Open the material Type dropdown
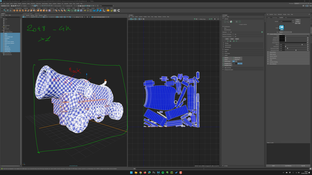 285,32
